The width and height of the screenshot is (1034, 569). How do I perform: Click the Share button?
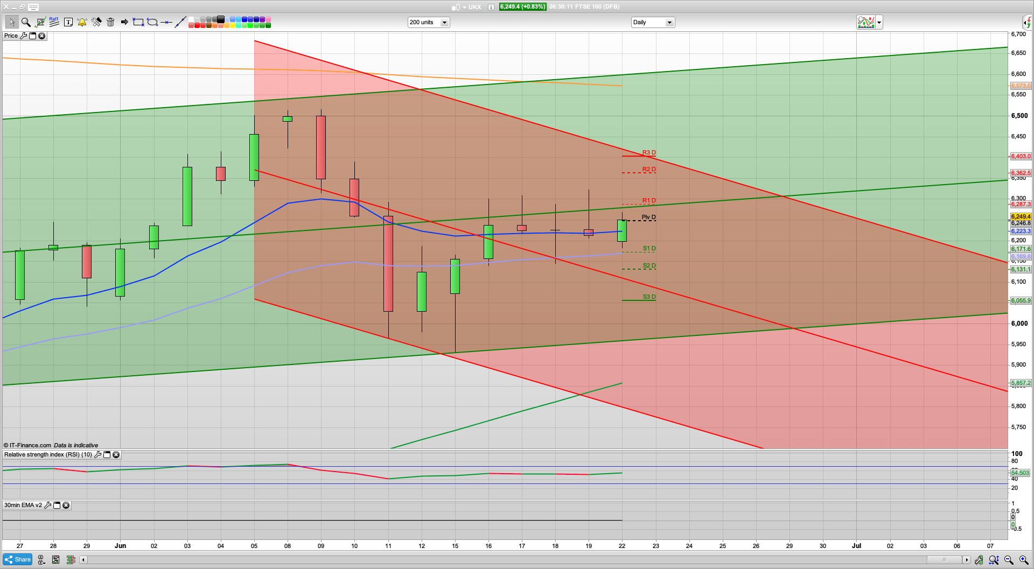[x=17, y=560]
